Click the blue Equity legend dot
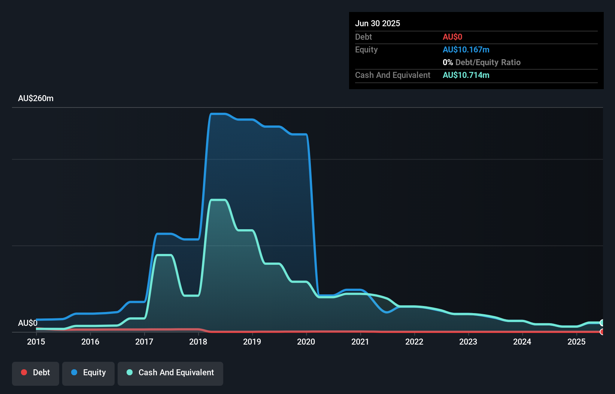 click(73, 373)
